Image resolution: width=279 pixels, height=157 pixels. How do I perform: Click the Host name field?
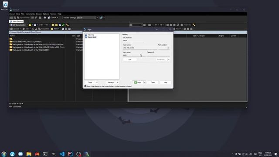point(139,48)
